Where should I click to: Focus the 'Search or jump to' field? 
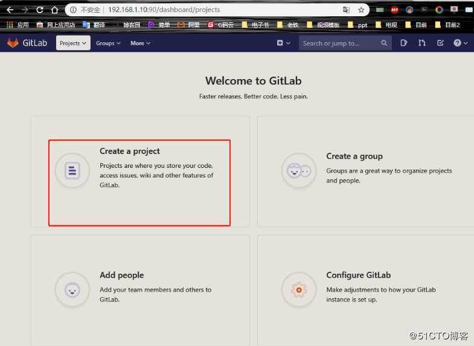click(x=345, y=43)
